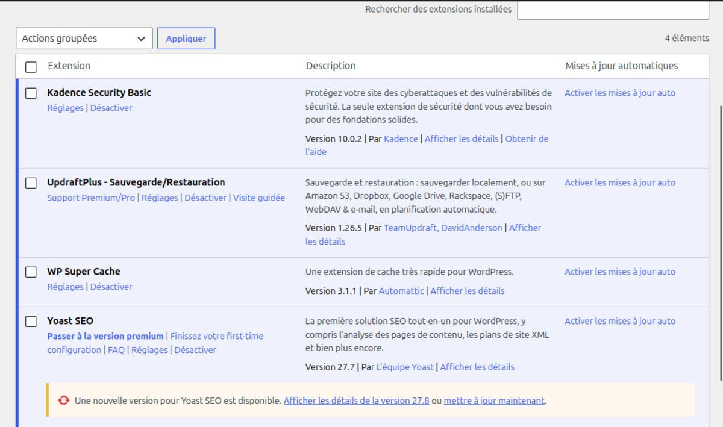The image size is (723, 427).
Task: Click Mises à jour automatiques column header
Action: [621, 66]
